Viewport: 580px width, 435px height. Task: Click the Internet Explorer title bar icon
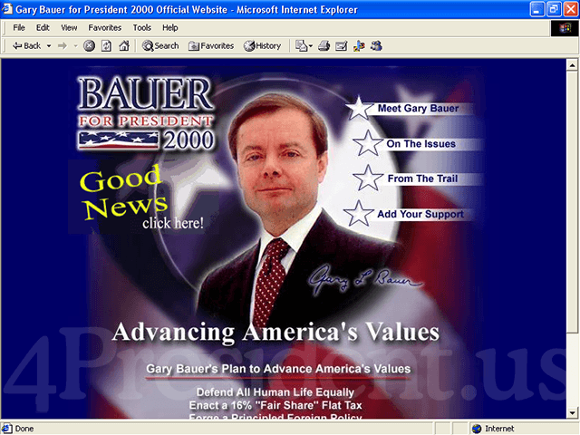6,9
